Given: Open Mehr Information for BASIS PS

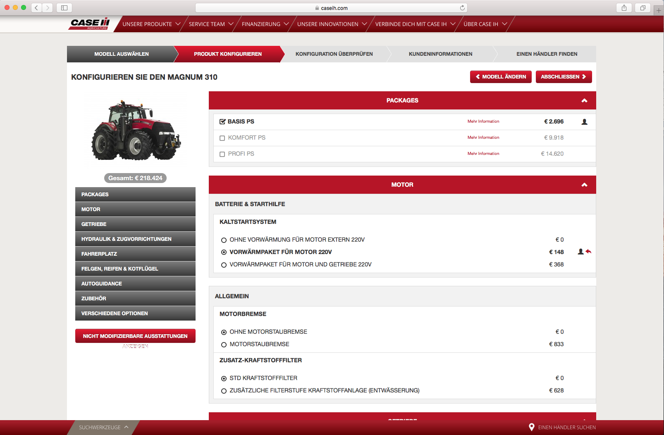Looking at the screenshot, I should [x=483, y=121].
